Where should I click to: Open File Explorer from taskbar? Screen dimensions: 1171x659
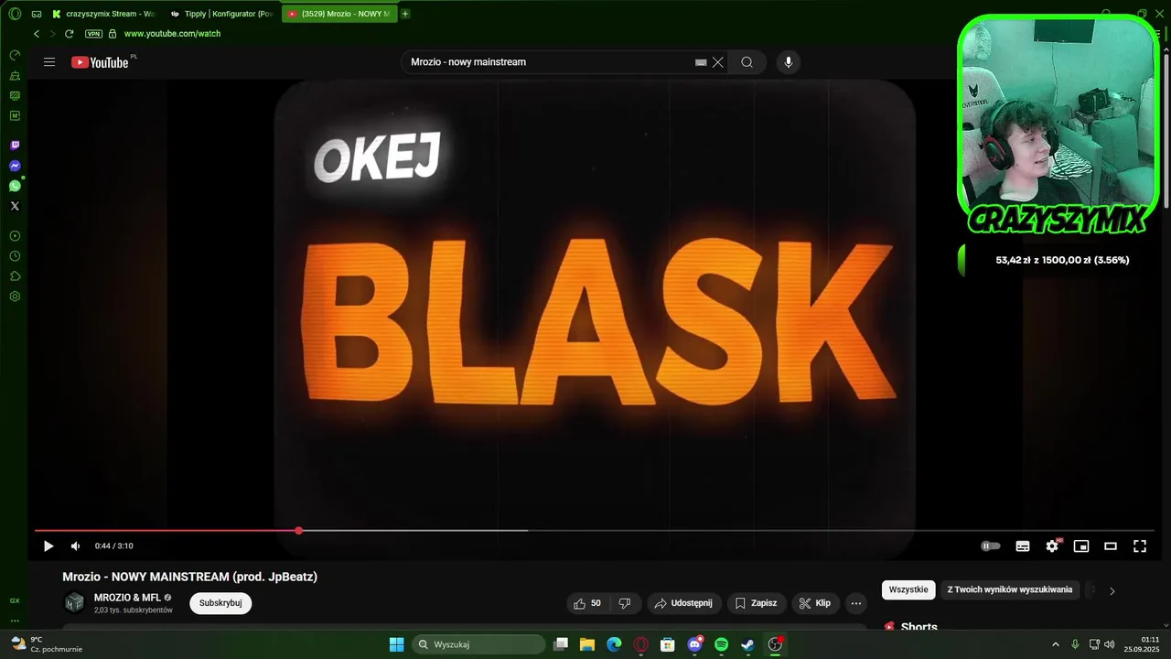587,644
